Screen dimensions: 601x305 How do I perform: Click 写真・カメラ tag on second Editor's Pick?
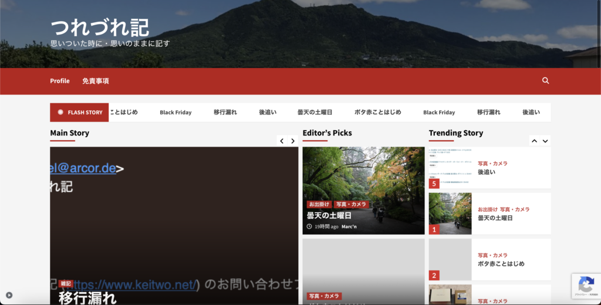click(324, 296)
